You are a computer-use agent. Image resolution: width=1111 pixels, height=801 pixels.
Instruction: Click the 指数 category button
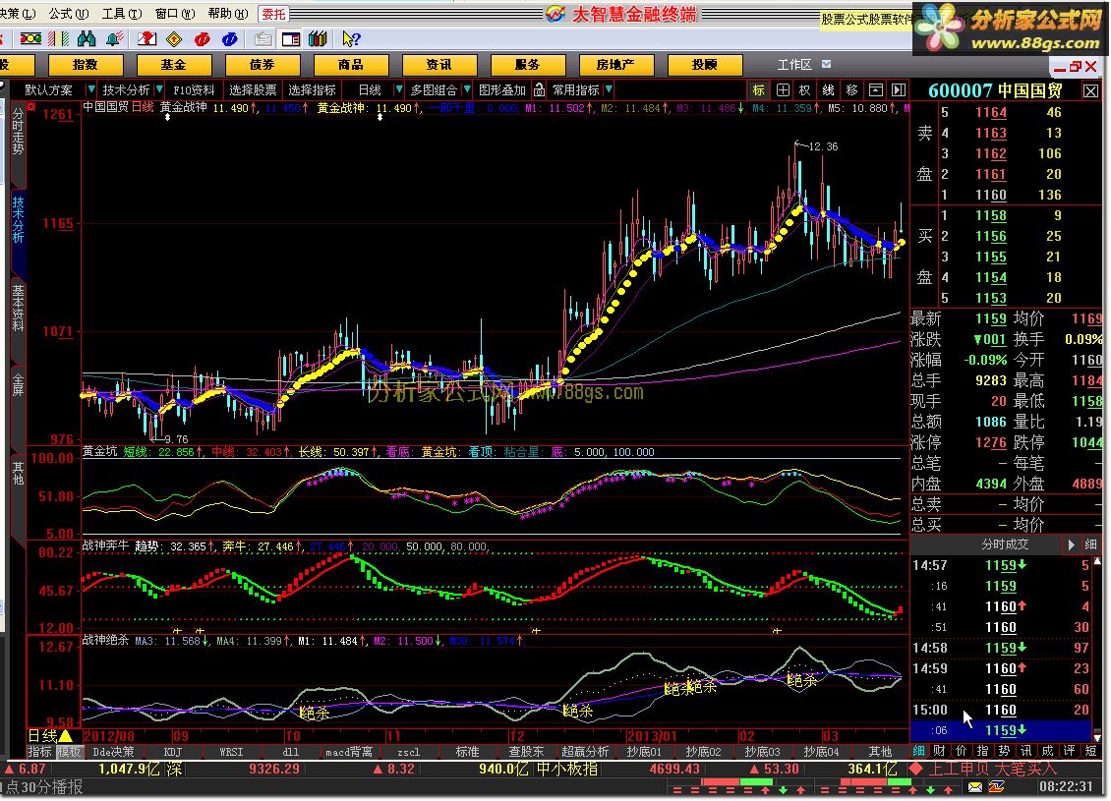point(85,65)
